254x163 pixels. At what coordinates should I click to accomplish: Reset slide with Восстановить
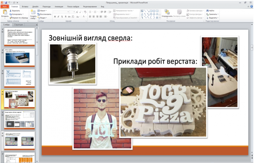click(x=44, y=14)
